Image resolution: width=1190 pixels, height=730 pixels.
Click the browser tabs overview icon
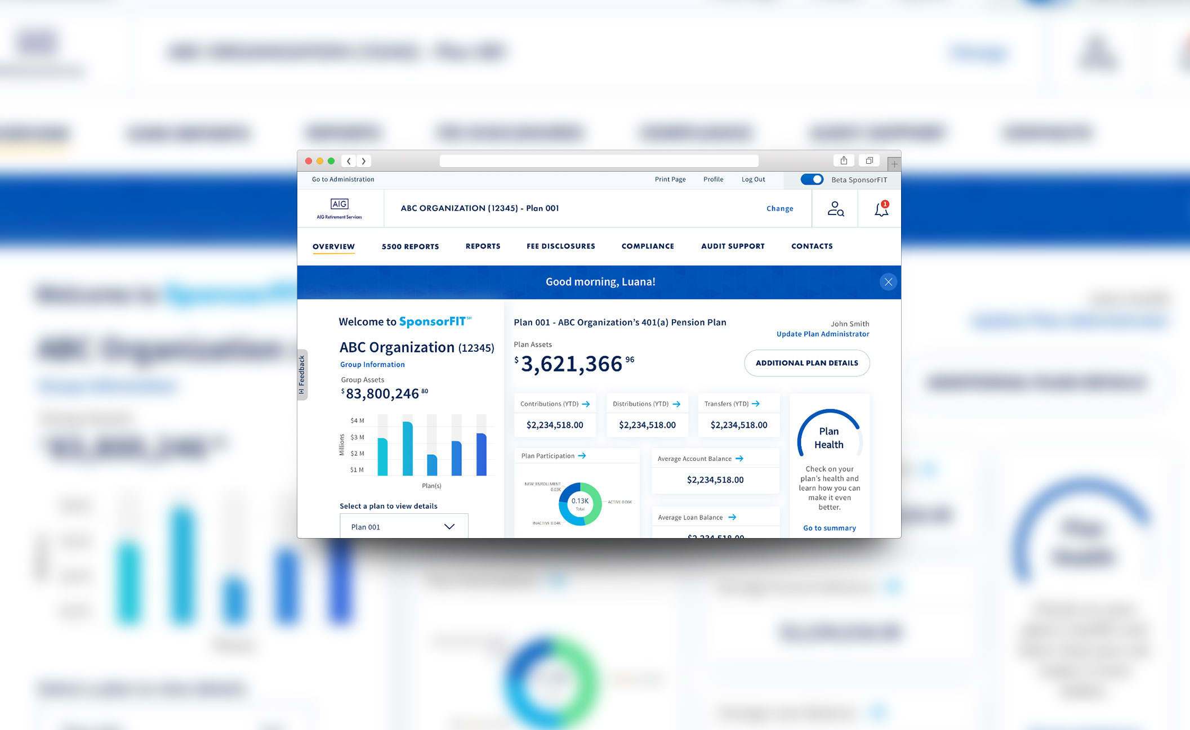tap(869, 161)
